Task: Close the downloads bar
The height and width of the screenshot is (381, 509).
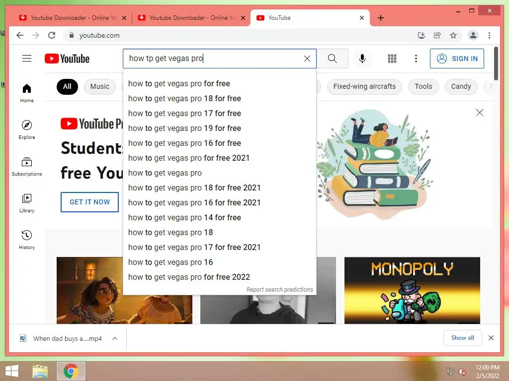Action: click(491, 338)
